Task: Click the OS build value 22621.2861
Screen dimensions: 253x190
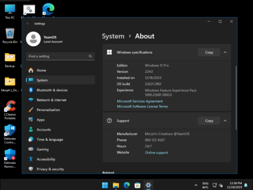Action: pyautogui.click(x=153, y=84)
